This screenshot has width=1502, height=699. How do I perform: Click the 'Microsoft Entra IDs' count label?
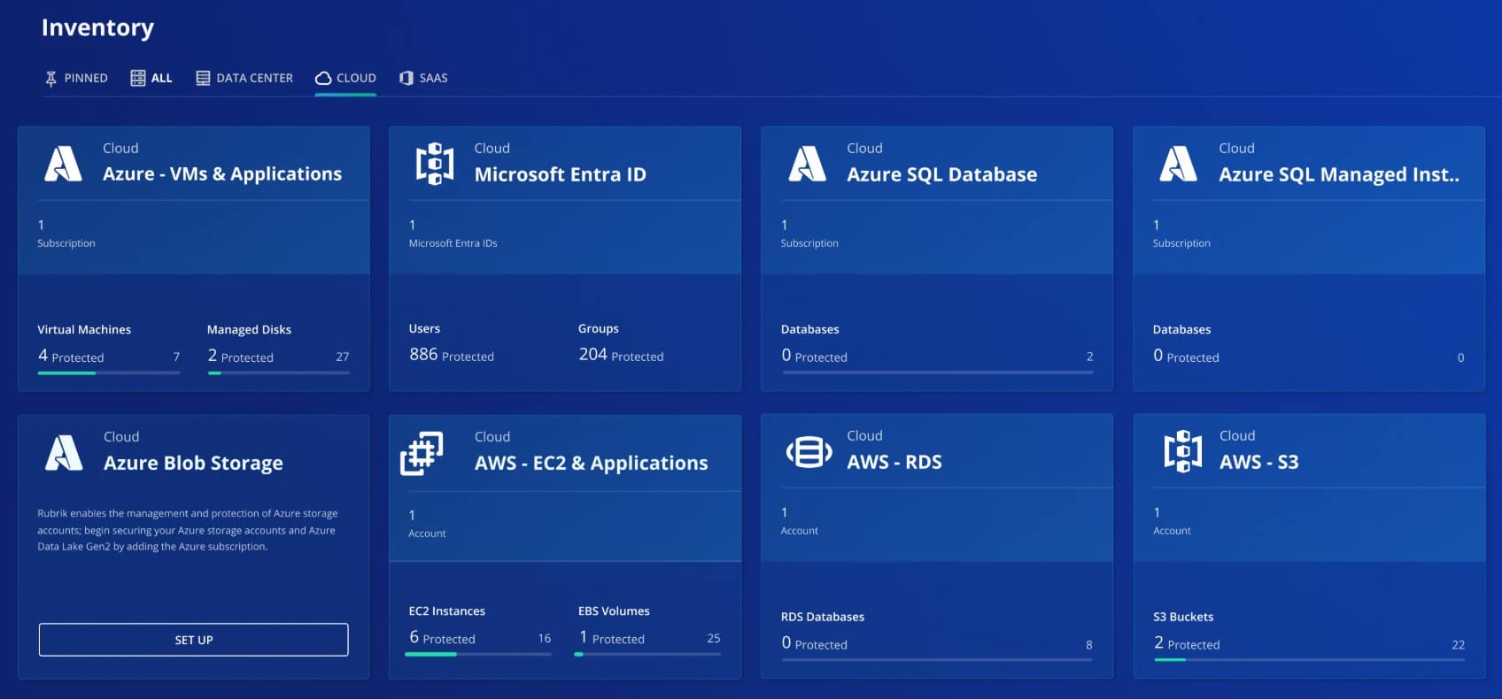(453, 243)
